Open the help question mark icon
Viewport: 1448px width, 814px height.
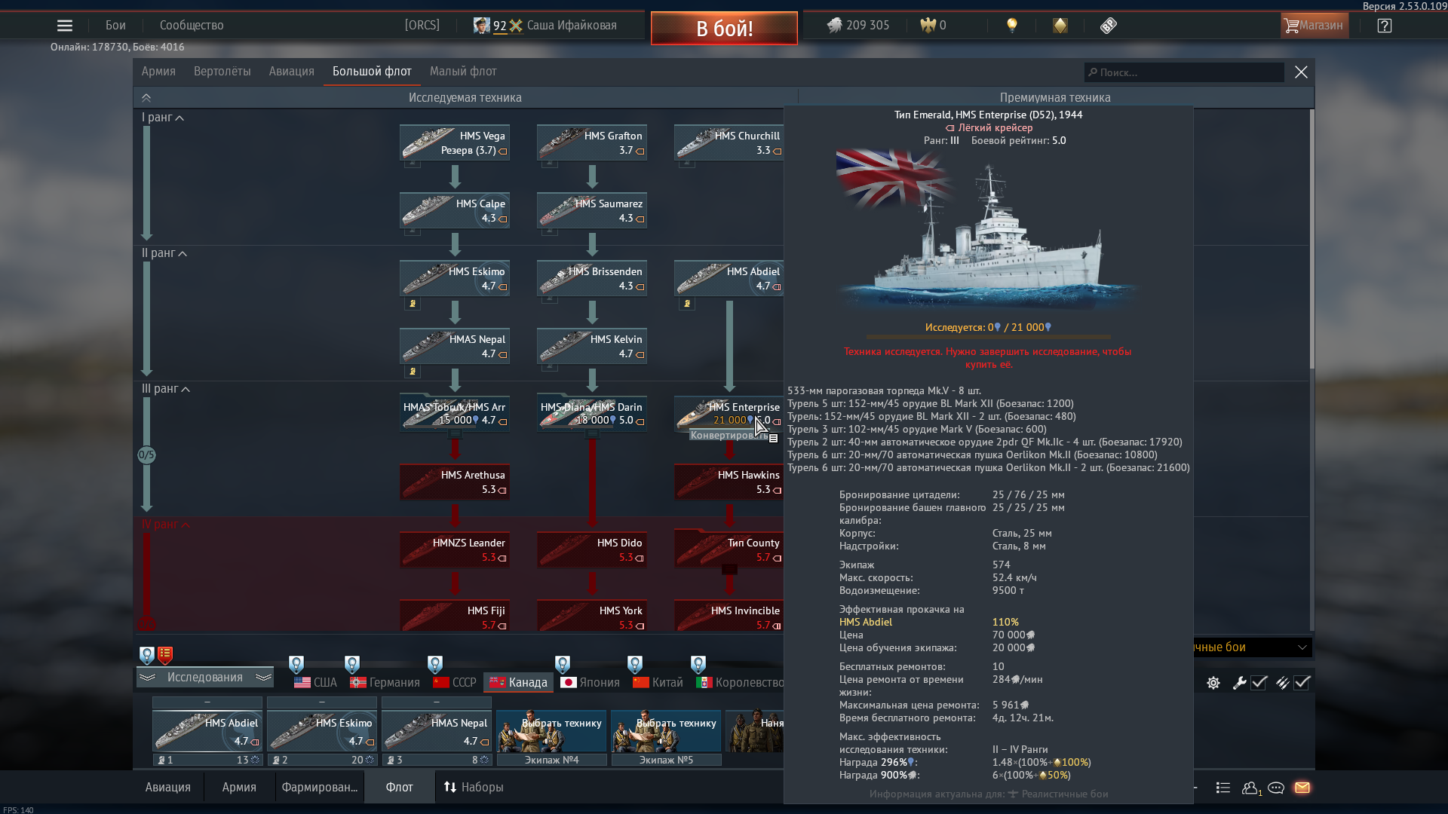[1384, 26]
